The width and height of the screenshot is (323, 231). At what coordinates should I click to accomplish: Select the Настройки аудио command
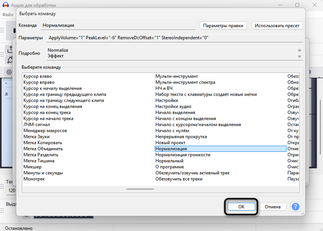tap(173, 107)
